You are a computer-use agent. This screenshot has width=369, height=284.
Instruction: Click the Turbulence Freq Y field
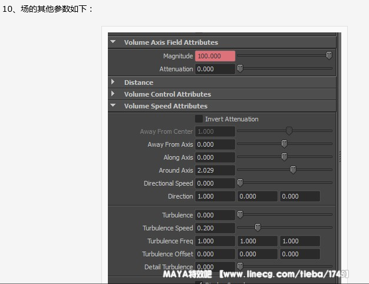pyautogui.click(x=258, y=241)
